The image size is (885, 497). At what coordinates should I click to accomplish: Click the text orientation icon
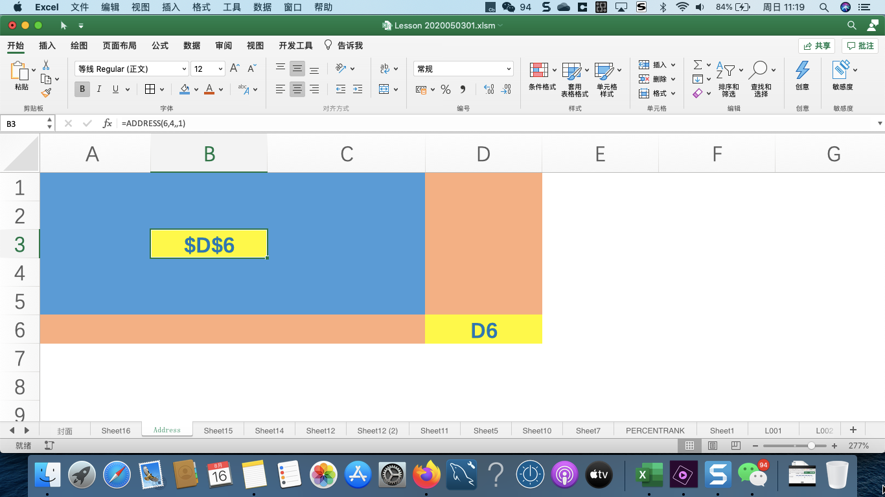(341, 69)
